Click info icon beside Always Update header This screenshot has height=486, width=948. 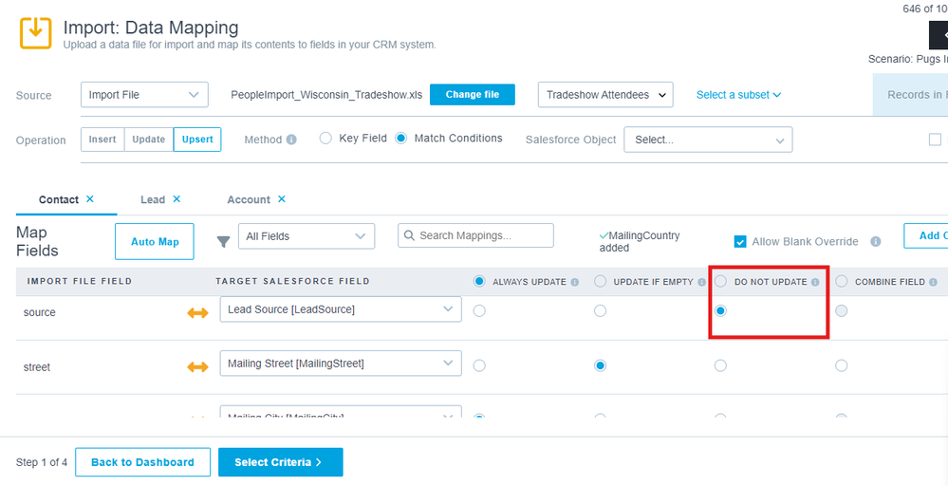click(575, 282)
